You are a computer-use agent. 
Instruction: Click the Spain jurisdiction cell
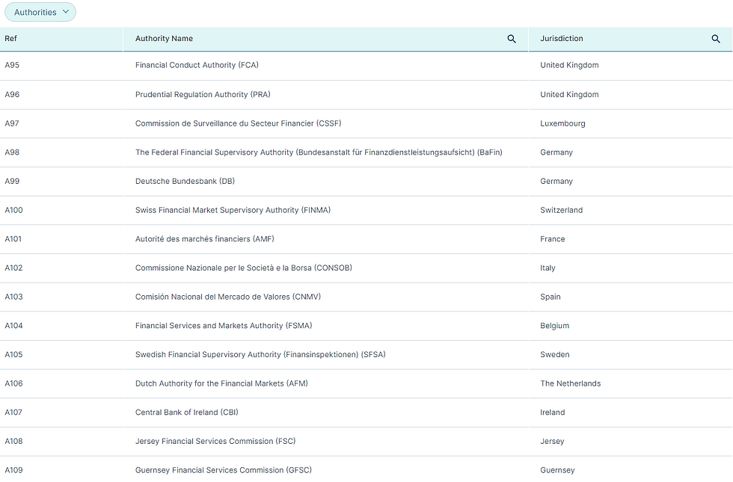[550, 297]
